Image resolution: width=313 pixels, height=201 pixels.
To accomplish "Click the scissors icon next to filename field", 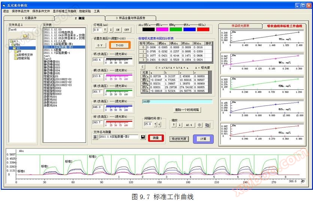I will [x=95, y=137].
